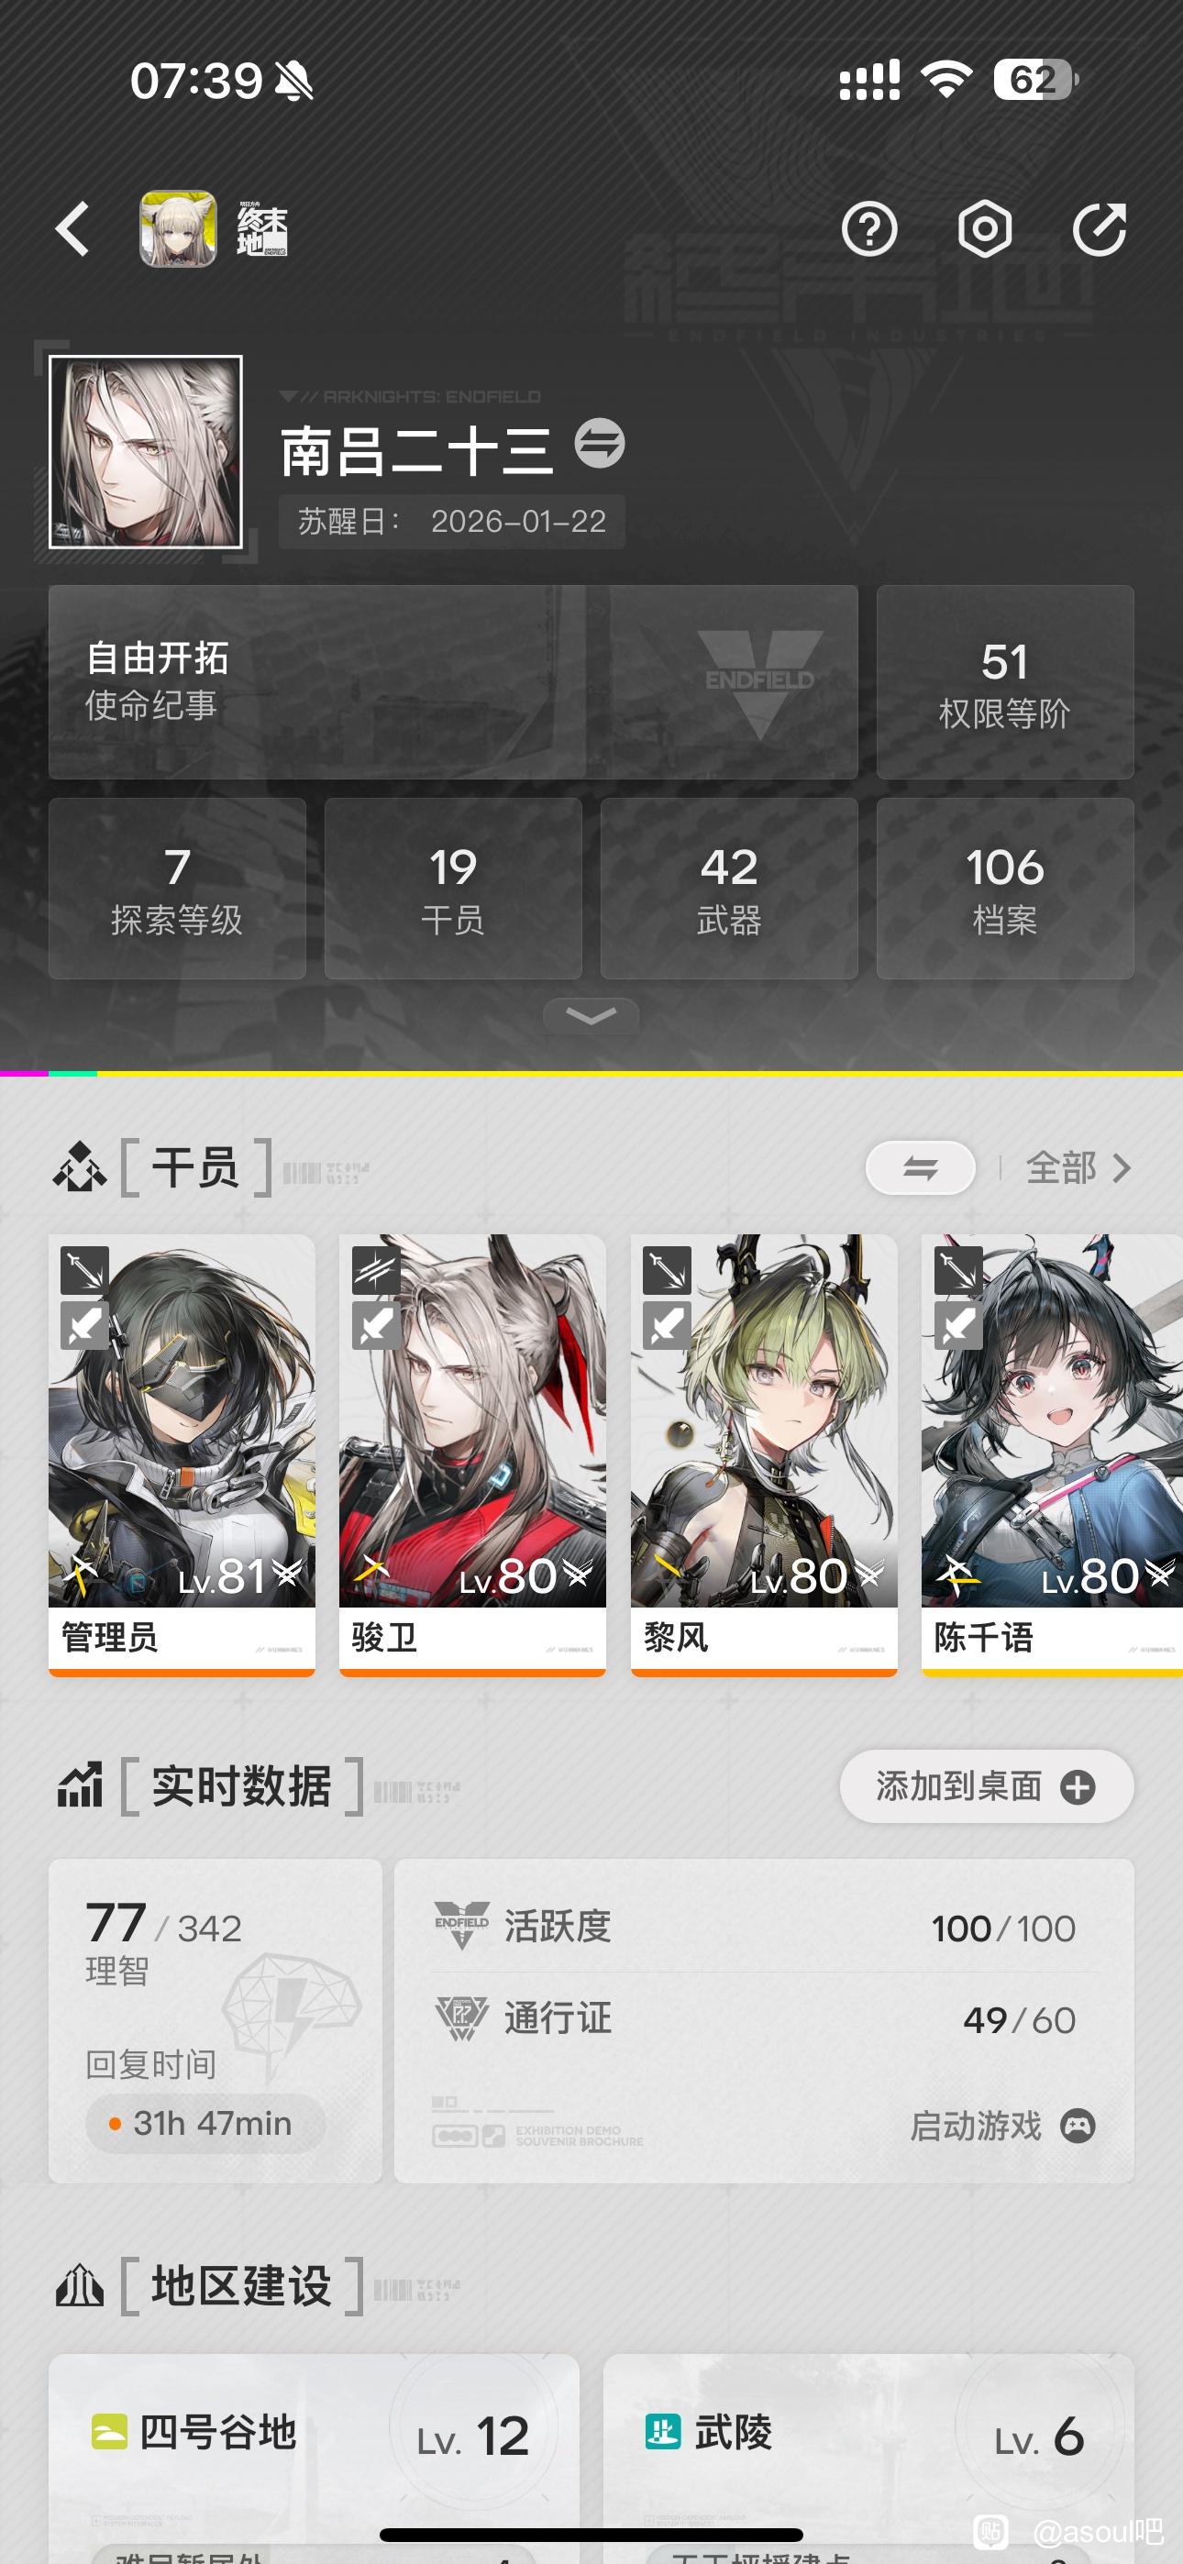Open the hexagon settings icon
The width and height of the screenshot is (1183, 2564).
coord(985,230)
